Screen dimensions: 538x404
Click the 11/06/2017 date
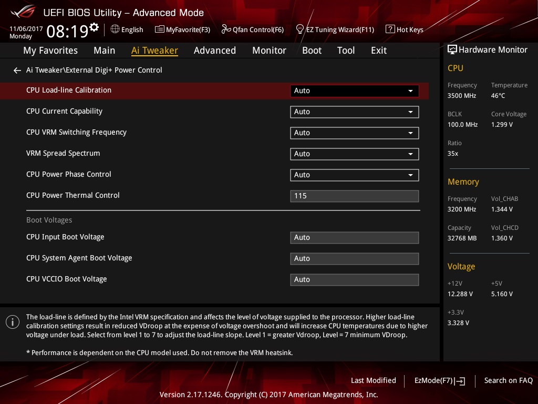click(26, 29)
